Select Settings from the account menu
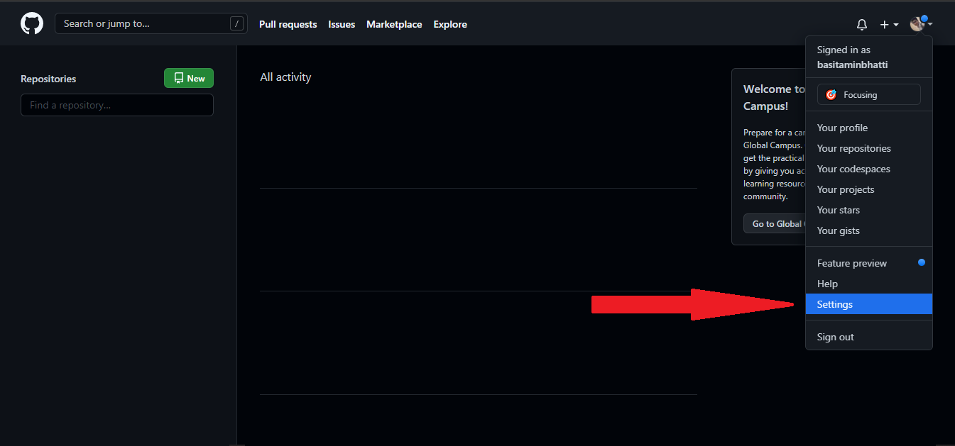The width and height of the screenshot is (955, 446). pos(834,304)
